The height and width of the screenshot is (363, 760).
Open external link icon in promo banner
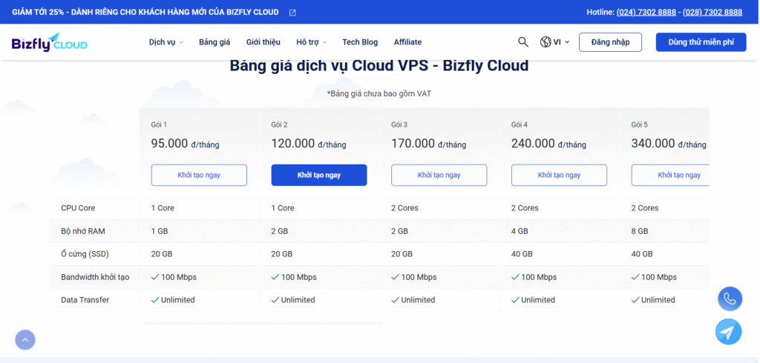pos(292,13)
